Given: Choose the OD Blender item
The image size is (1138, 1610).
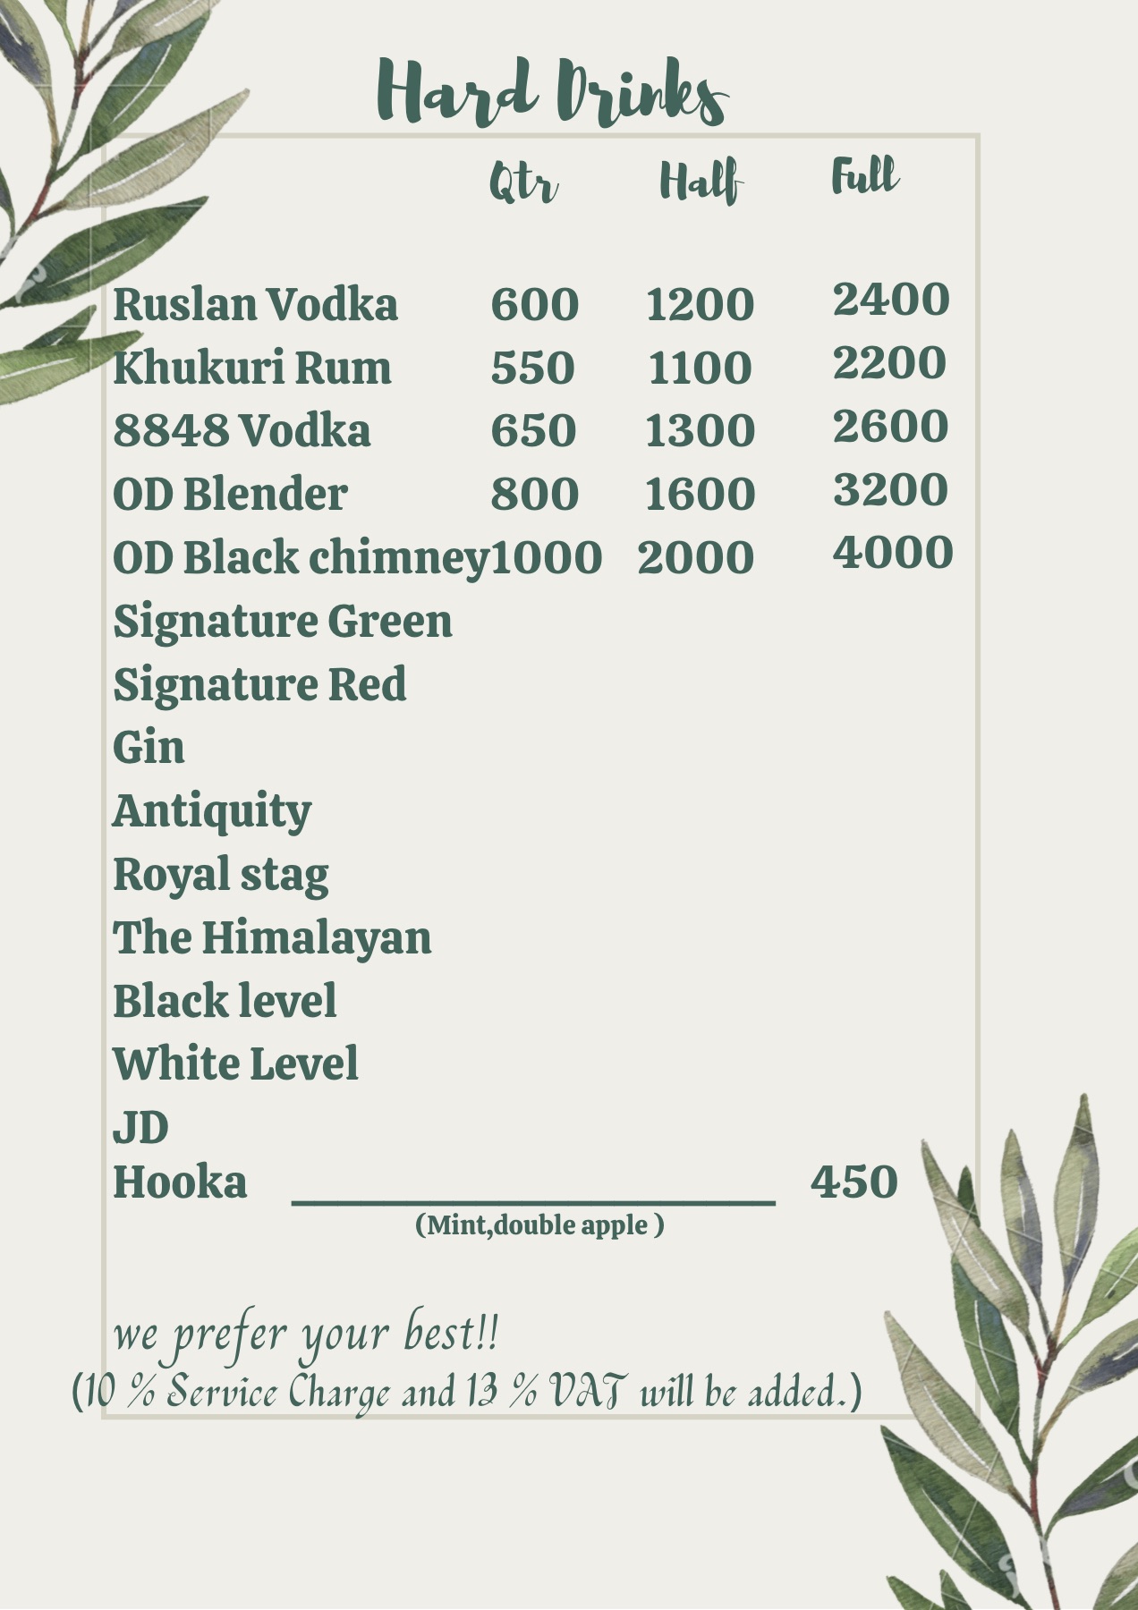Looking at the screenshot, I should 230,494.
